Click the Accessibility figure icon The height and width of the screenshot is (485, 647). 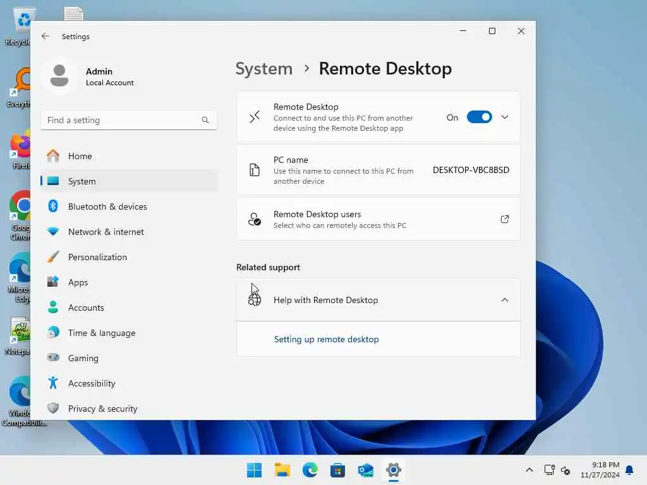click(53, 383)
